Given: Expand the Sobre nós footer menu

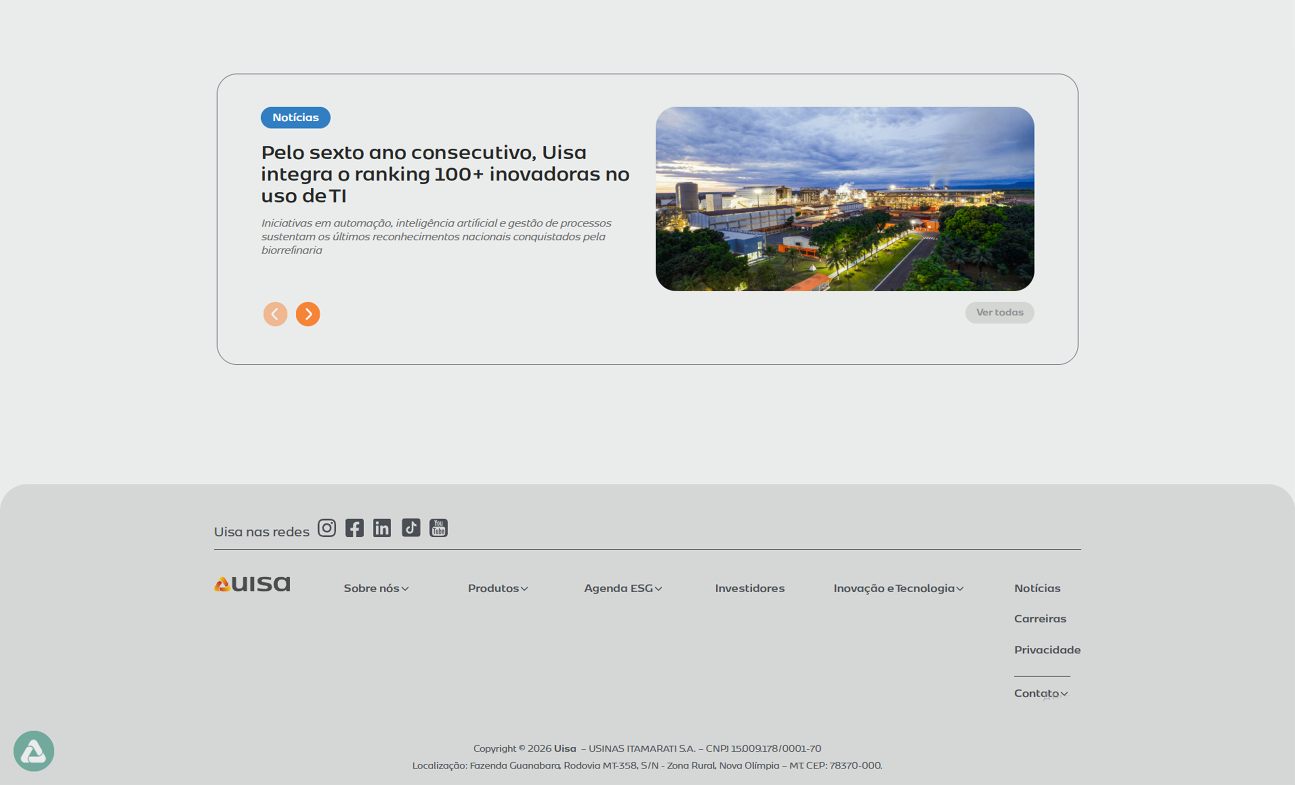Looking at the screenshot, I should (376, 588).
